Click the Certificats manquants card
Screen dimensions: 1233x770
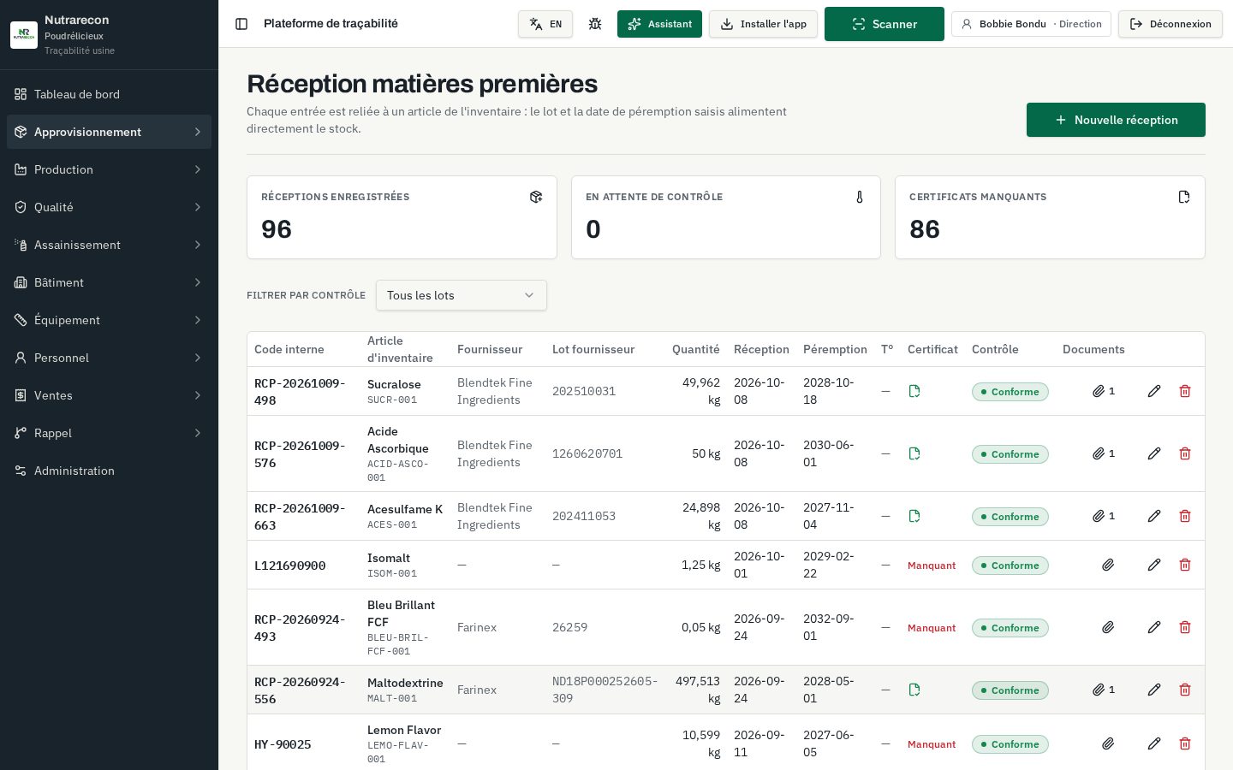coord(1050,217)
